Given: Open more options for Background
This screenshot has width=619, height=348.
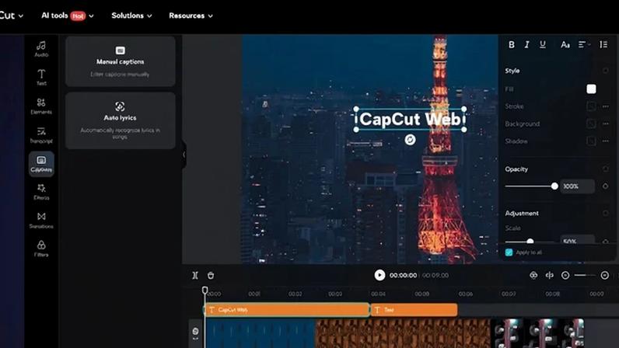Looking at the screenshot, I should pyautogui.click(x=606, y=124).
